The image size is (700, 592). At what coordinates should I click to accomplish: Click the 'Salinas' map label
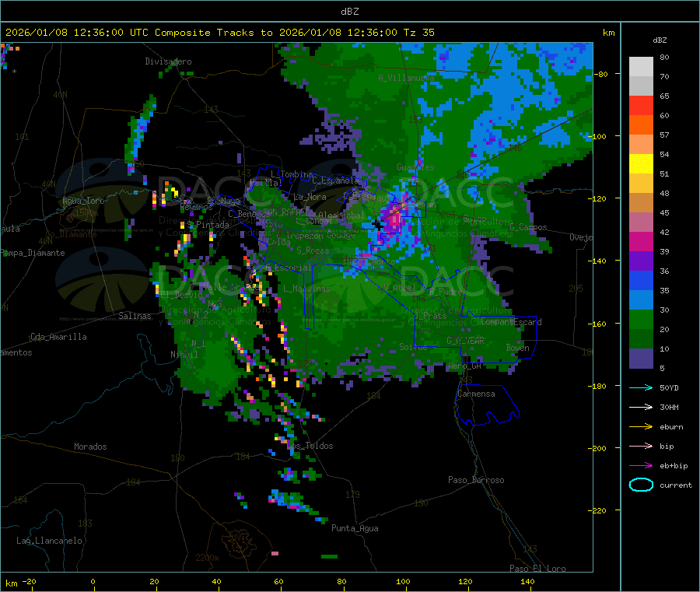[135, 316]
